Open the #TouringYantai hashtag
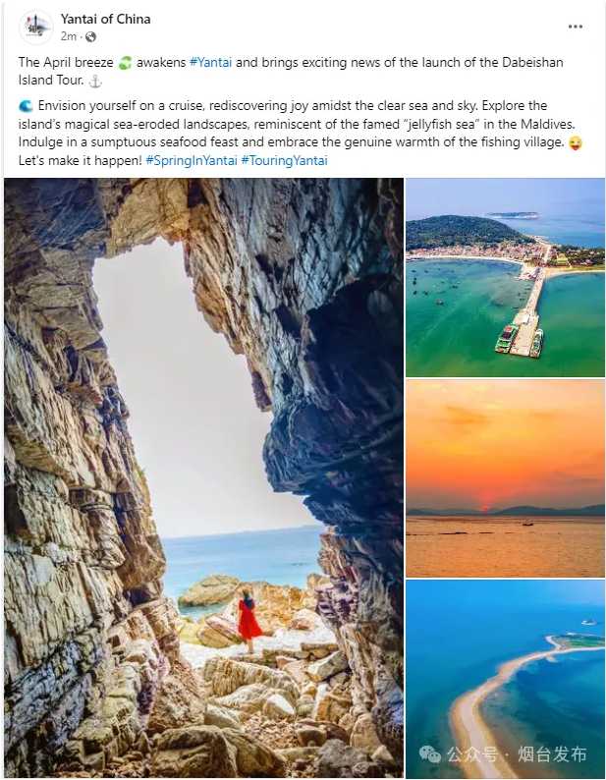This screenshot has height=780, width=606. tap(284, 161)
